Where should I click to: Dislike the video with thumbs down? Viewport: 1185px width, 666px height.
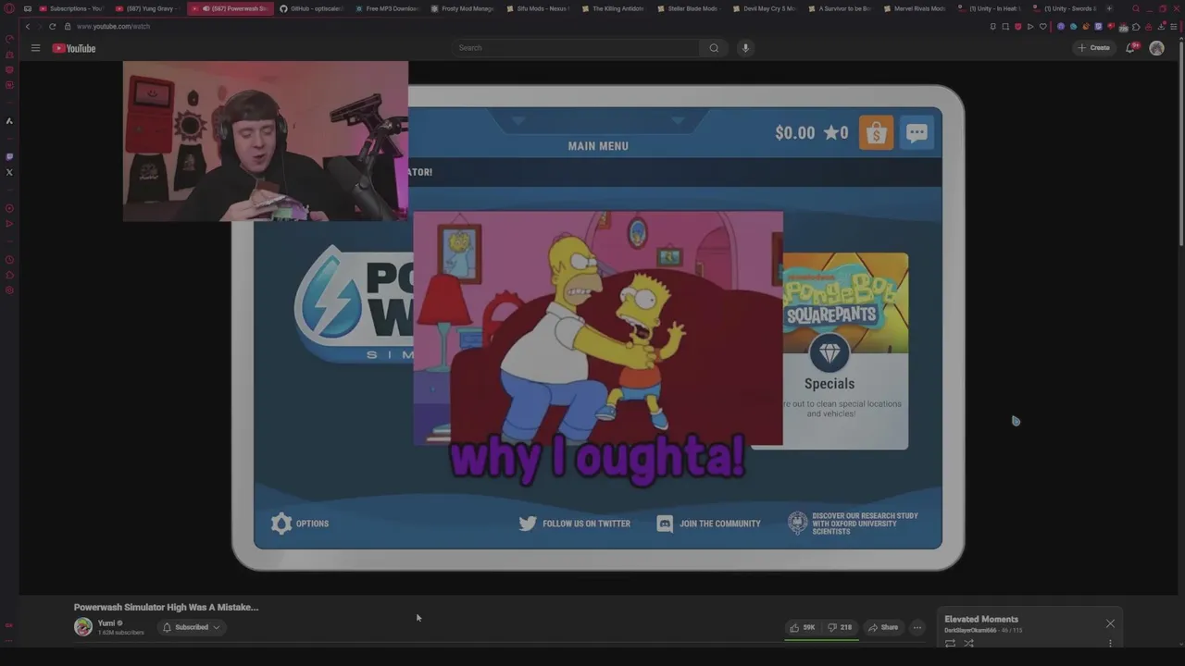840,627
